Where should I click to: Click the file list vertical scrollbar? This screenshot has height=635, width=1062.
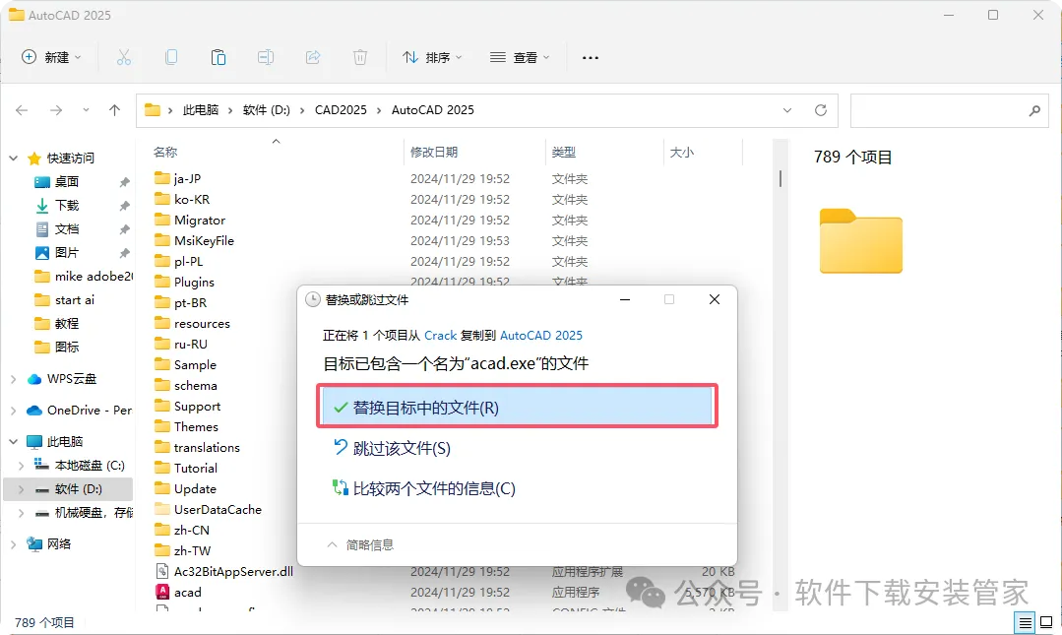(781, 177)
